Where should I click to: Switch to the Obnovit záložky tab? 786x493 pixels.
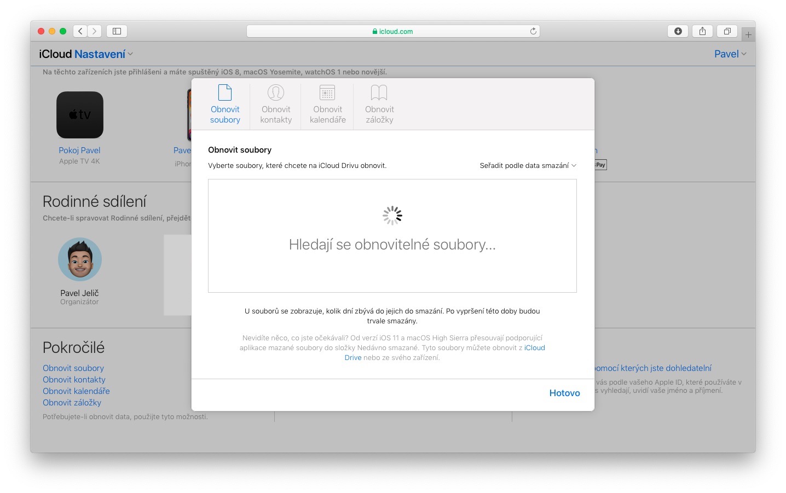pyautogui.click(x=379, y=104)
